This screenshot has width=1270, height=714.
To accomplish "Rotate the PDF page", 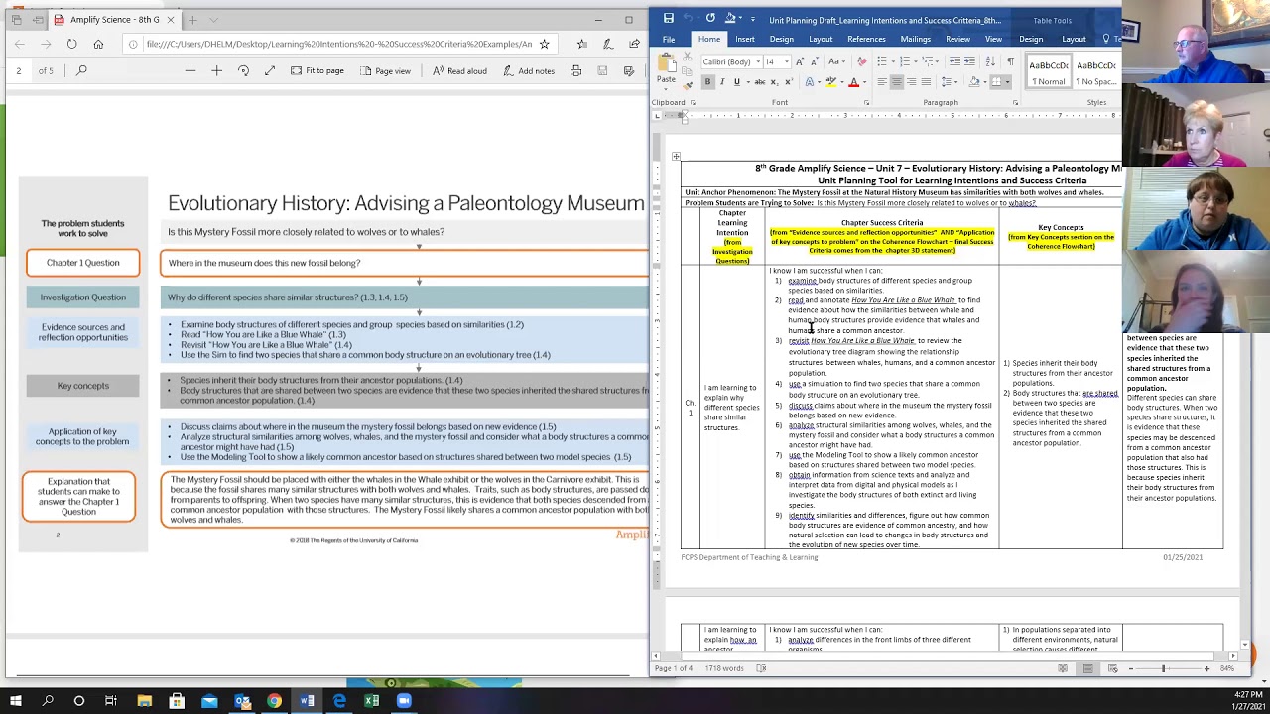I will coord(243,70).
